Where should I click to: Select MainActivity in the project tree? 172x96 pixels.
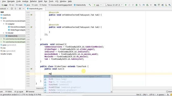pos(12,36)
